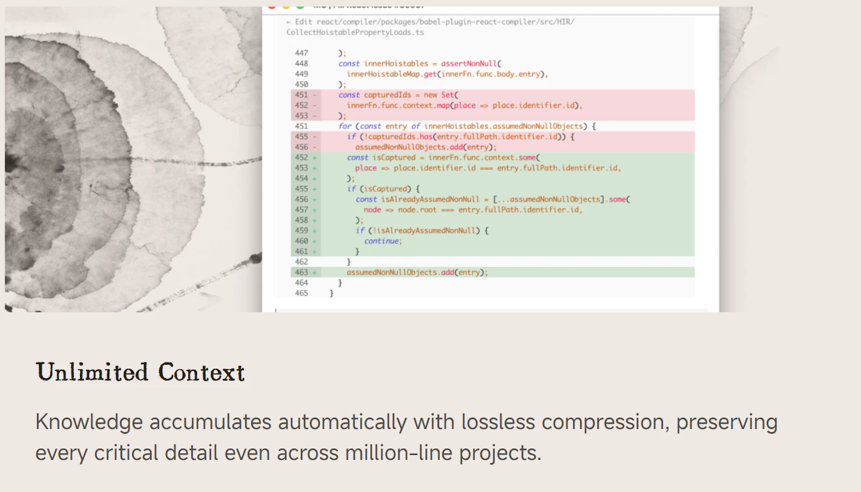Click added line "const isAlreadyAssumedNonNull = [..."
The width and height of the screenshot is (861, 492).
[x=492, y=199]
